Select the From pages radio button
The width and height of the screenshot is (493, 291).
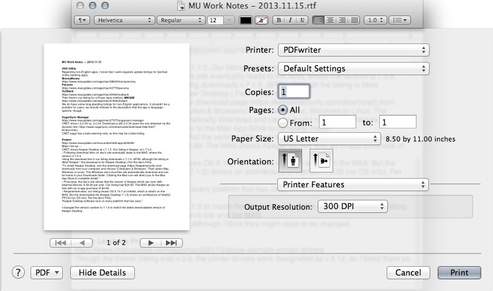(283, 123)
